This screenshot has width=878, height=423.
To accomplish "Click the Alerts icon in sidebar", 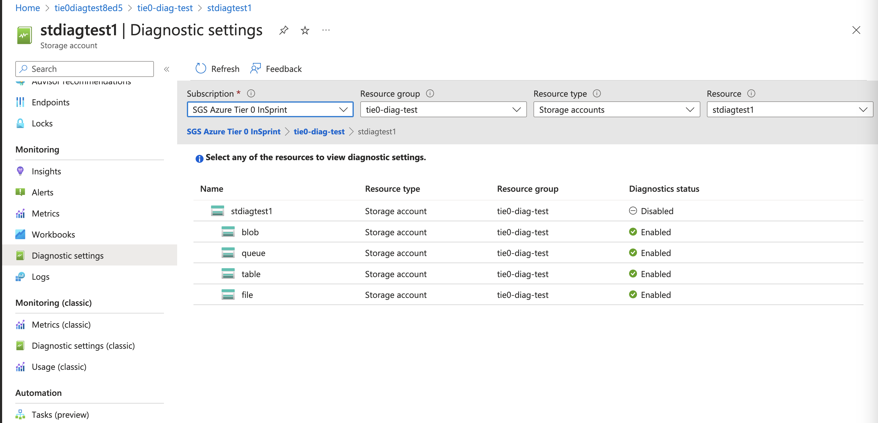I will click(x=20, y=192).
